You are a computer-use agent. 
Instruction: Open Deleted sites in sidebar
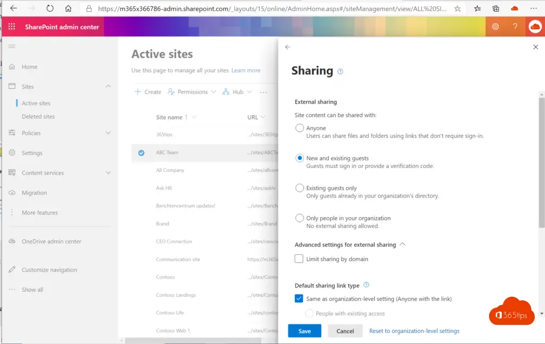[x=38, y=116]
